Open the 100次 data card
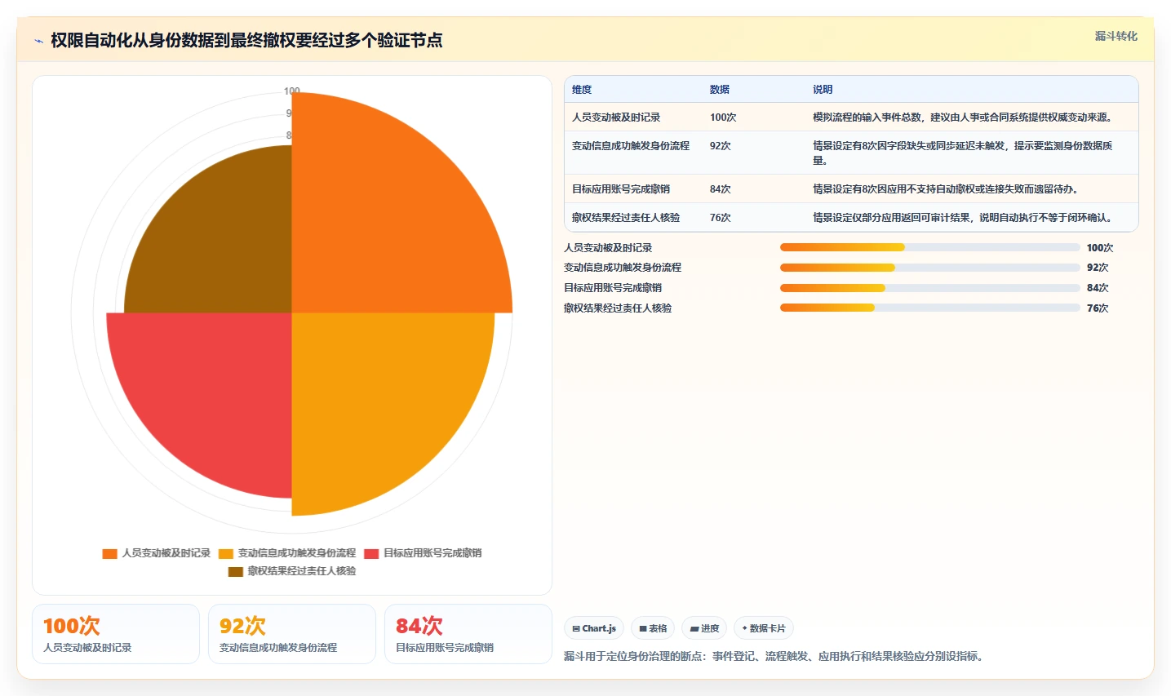1171x696 pixels. click(116, 634)
